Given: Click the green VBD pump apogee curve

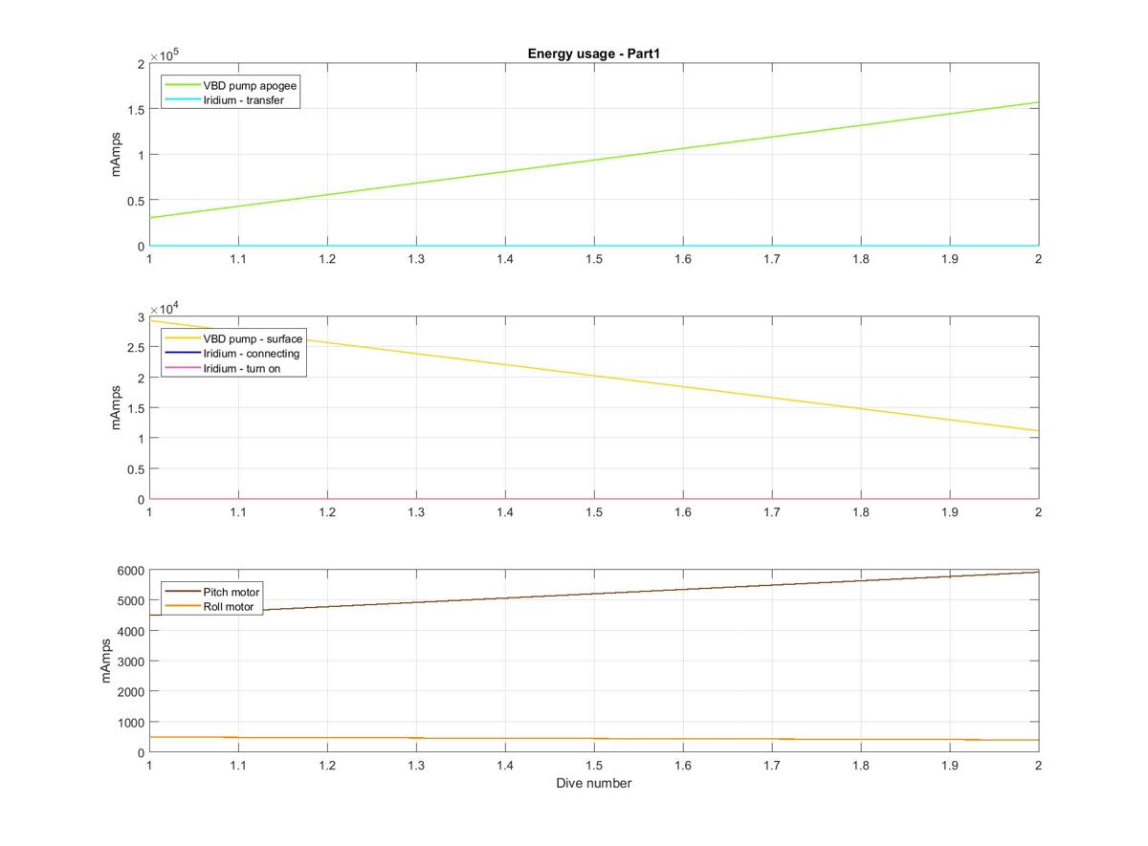Looking at the screenshot, I should point(594,160).
